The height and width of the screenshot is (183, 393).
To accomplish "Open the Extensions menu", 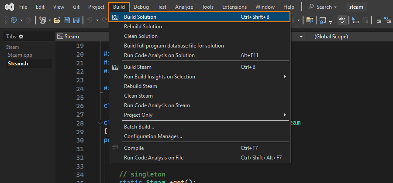I will [234, 7].
